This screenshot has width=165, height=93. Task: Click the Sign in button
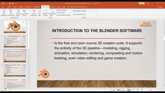click(142, 3)
